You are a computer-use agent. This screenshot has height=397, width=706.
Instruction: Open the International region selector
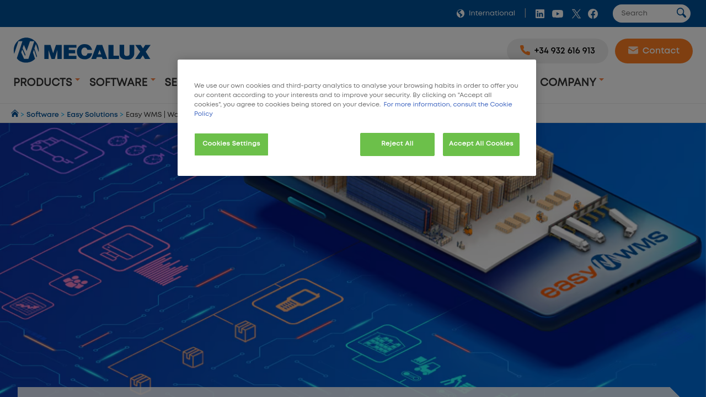pyautogui.click(x=491, y=13)
